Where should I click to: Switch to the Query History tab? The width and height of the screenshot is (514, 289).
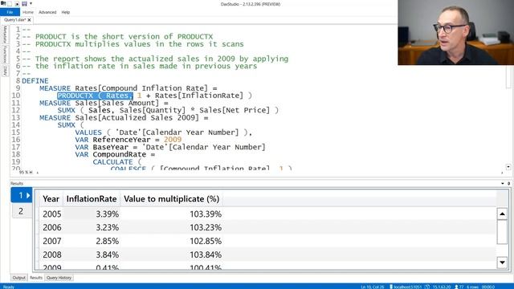point(59,278)
